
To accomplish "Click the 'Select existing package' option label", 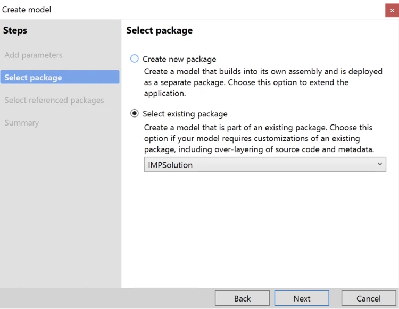I will [x=185, y=114].
